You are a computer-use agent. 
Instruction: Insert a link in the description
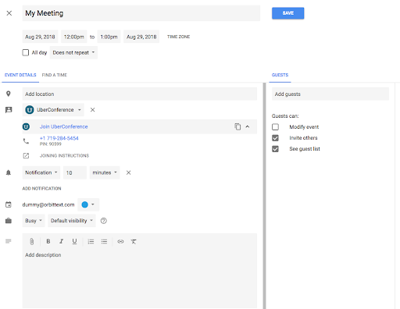point(120,241)
